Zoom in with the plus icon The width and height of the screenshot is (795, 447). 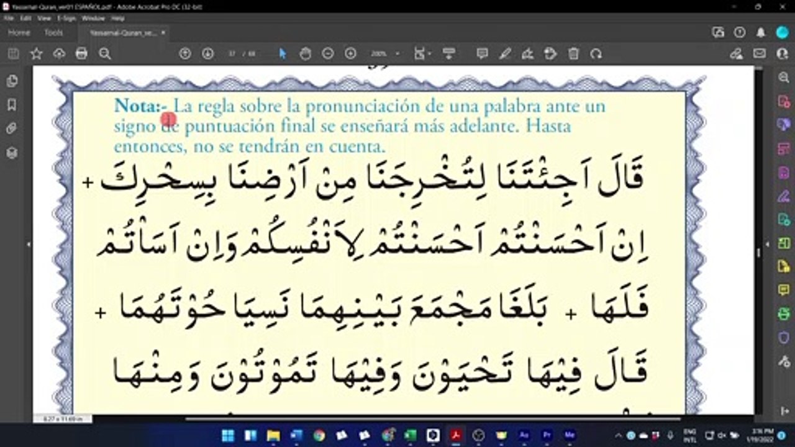click(351, 54)
